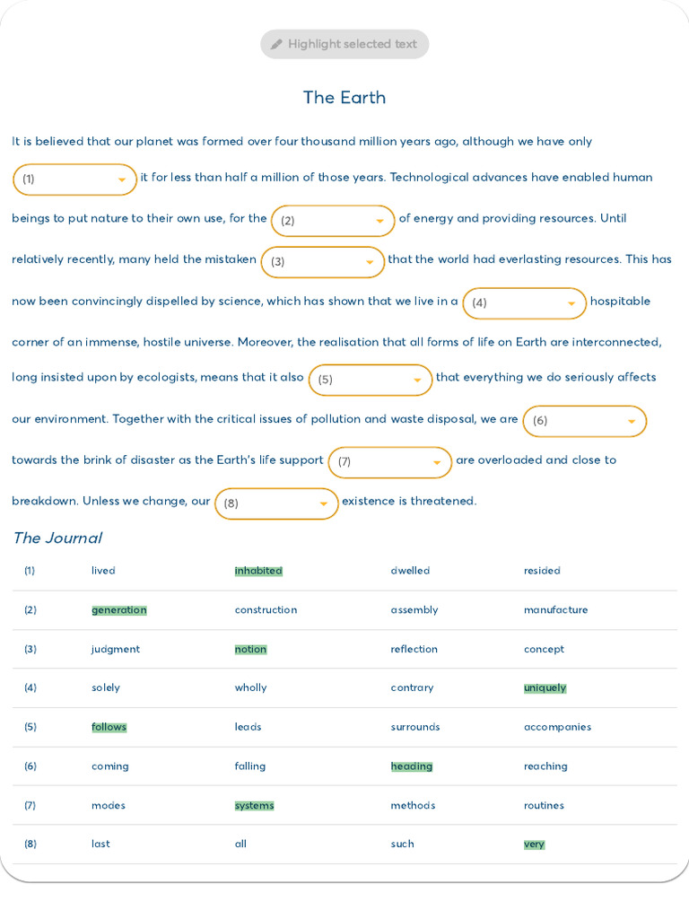689x919 pixels.
Task: Expand the gap (5) dropdown
Action: (371, 380)
